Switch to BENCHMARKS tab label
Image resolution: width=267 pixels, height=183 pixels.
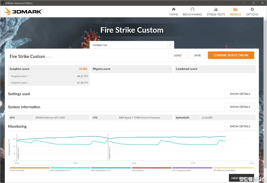pos(192,15)
